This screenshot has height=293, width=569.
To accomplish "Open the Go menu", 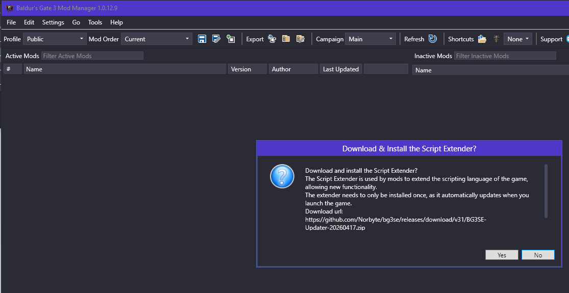I will 76,22.
